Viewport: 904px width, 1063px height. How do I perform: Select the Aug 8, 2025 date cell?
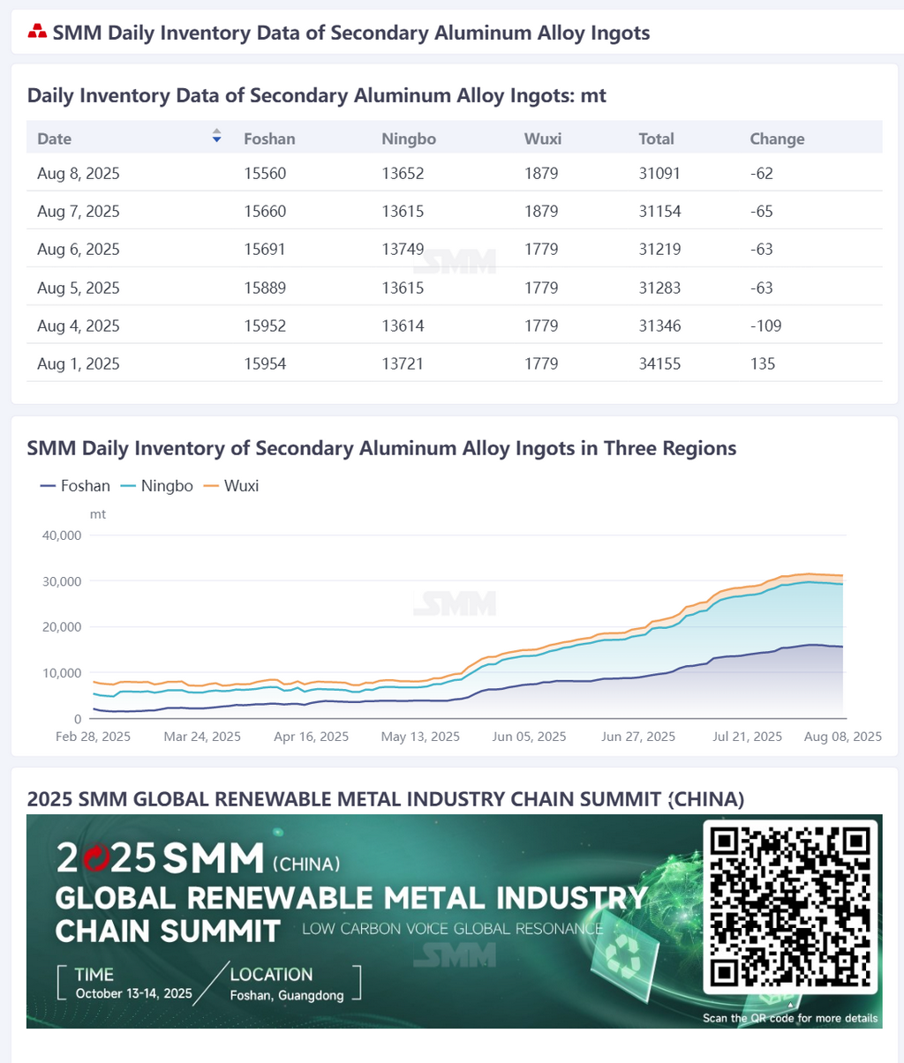(79, 174)
